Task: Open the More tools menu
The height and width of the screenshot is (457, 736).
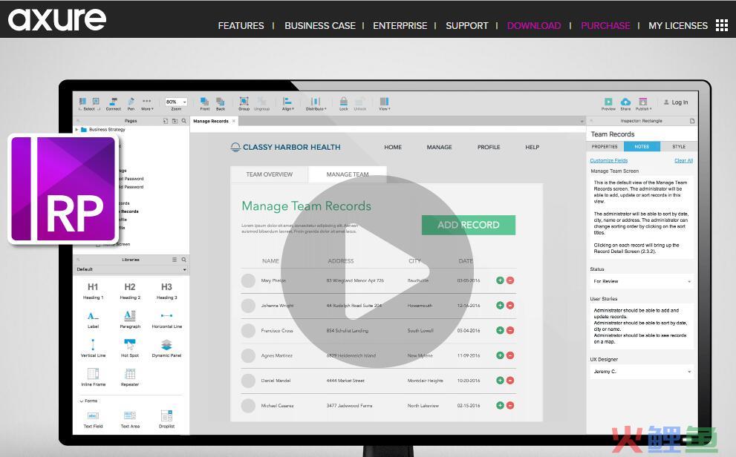Action: click(147, 104)
